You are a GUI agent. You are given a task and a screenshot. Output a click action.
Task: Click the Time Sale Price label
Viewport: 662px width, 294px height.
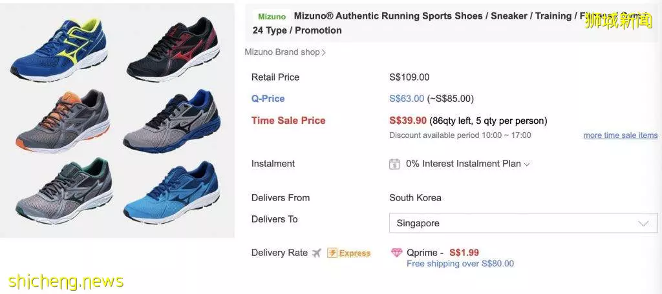coord(288,121)
